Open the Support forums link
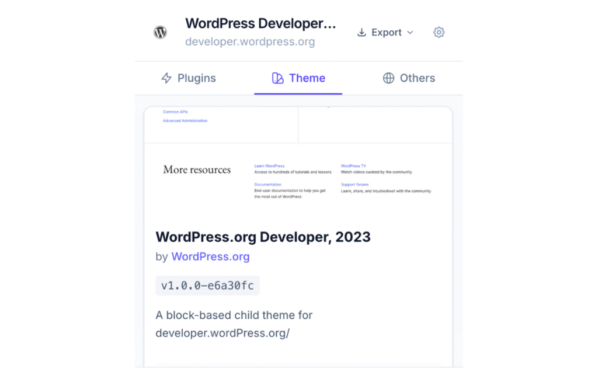The width and height of the screenshot is (598, 373). click(x=354, y=184)
